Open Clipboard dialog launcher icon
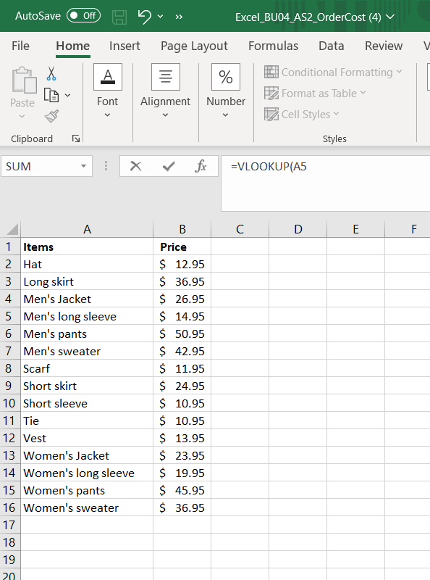430x580 pixels. point(76,138)
